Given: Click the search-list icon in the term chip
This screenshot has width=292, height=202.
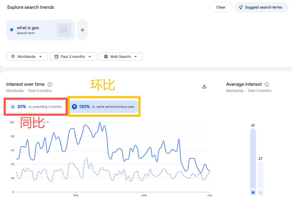Looking at the screenshot, I should pyautogui.click(x=64, y=30).
